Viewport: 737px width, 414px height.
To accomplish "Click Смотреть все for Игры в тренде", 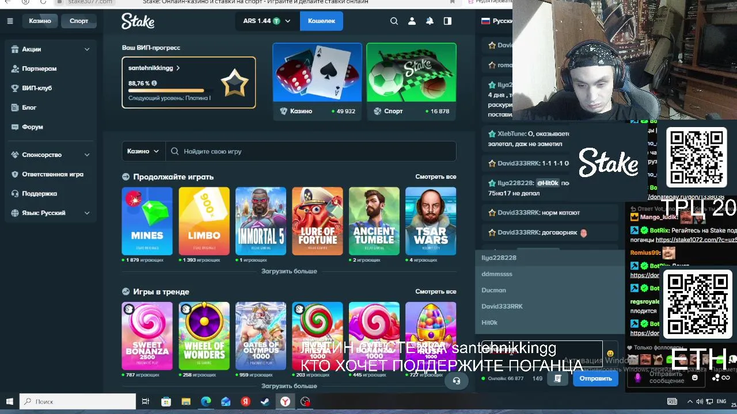I will (436, 292).
